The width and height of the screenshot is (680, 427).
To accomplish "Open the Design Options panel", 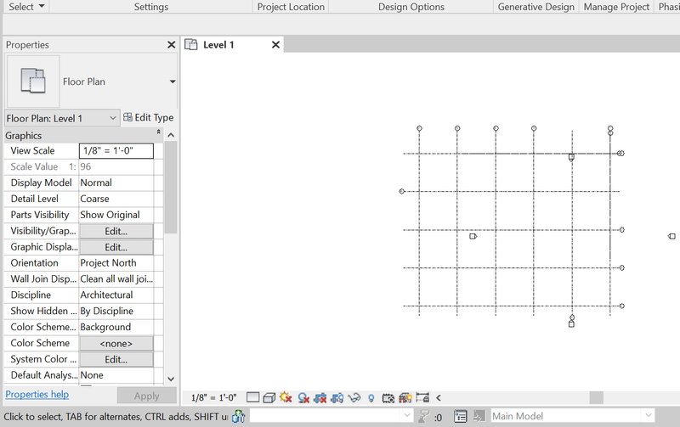I will 411,7.
